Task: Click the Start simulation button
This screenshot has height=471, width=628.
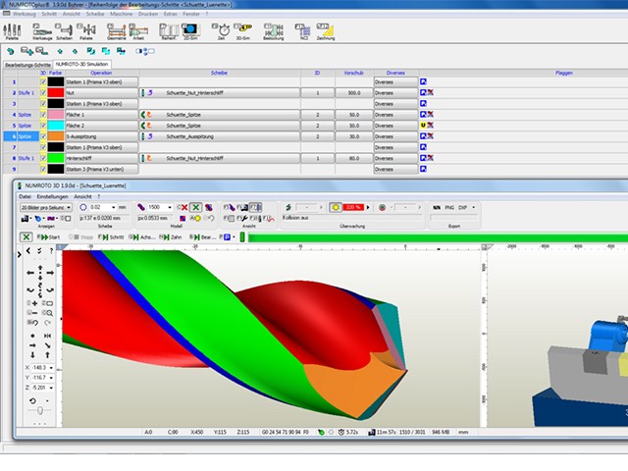Action: (x=49, y=237)
